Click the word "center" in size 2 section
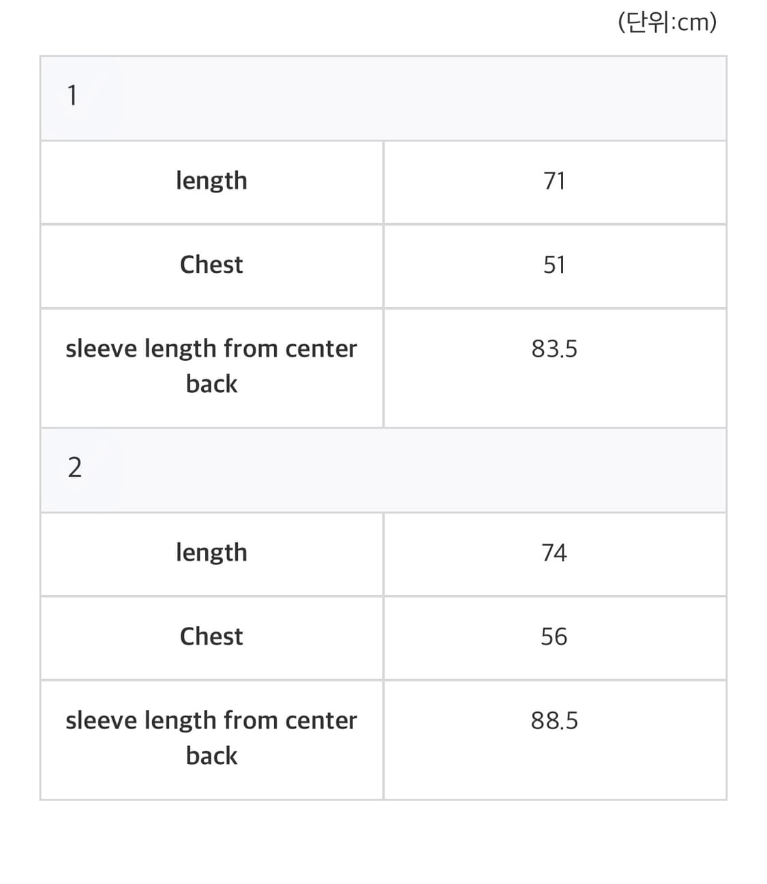 pos(320,720)
